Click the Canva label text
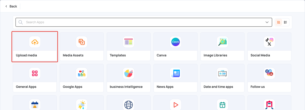 click(161, 55)
